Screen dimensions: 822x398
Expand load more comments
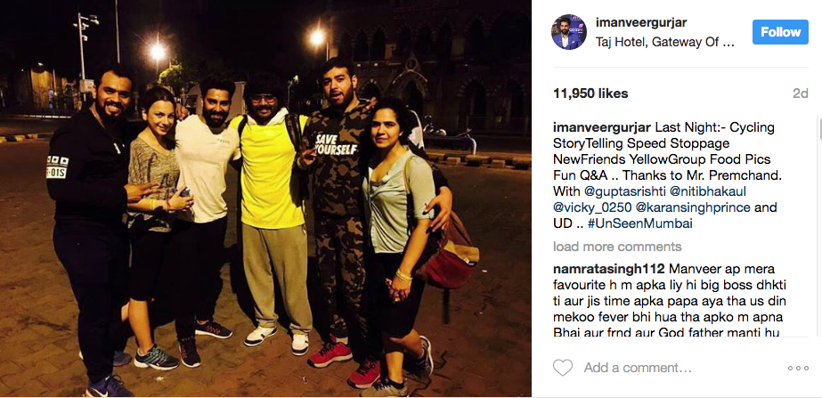[617, 247]
